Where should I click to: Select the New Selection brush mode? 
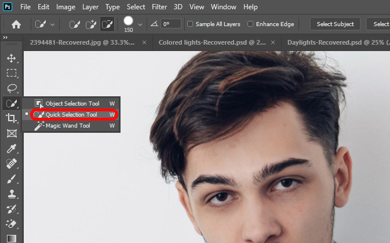click(x=74, y=24)
